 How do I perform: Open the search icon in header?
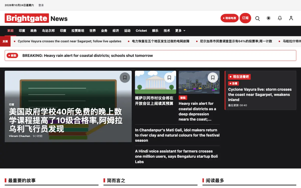(x=257, y=18)
